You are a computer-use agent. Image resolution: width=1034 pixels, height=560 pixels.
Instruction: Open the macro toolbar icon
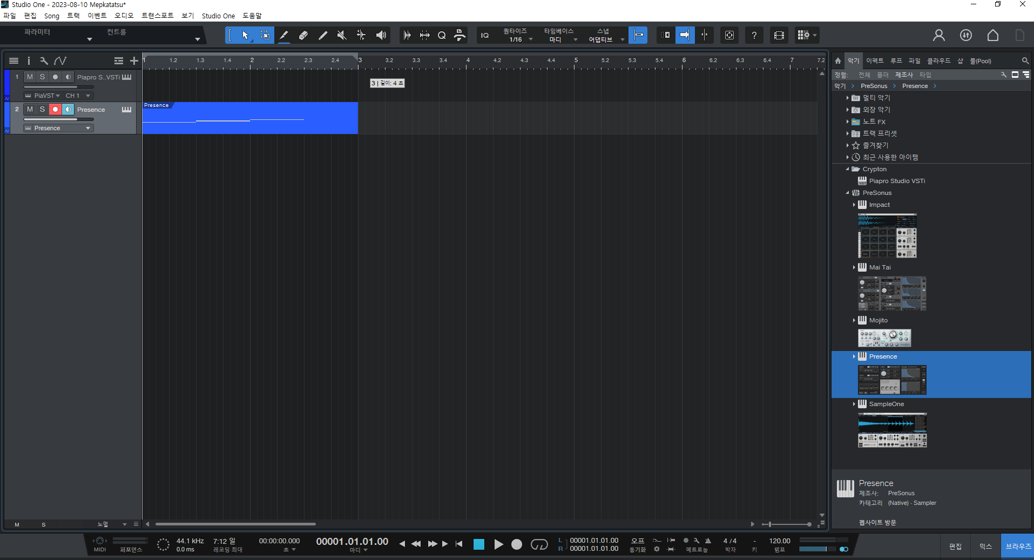click(x=459, y=35)
